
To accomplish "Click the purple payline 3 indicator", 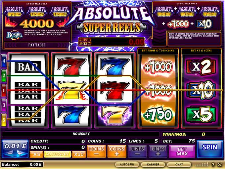I will point(4,105).
